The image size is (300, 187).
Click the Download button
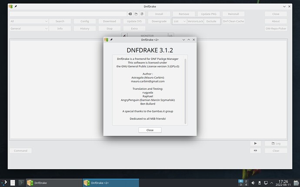click(x=110, y=21)
